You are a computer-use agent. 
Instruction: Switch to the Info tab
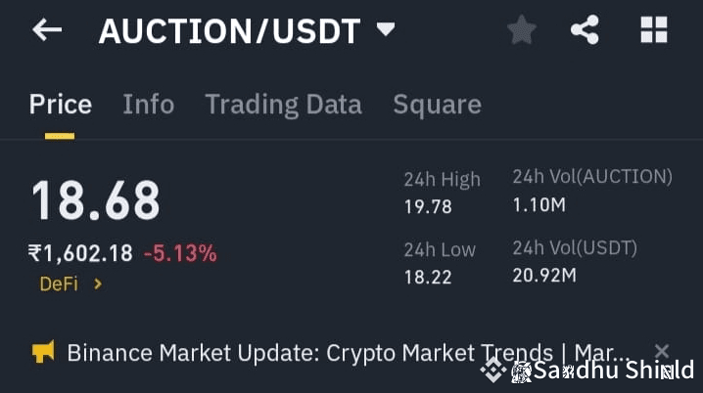click(148, 105)
